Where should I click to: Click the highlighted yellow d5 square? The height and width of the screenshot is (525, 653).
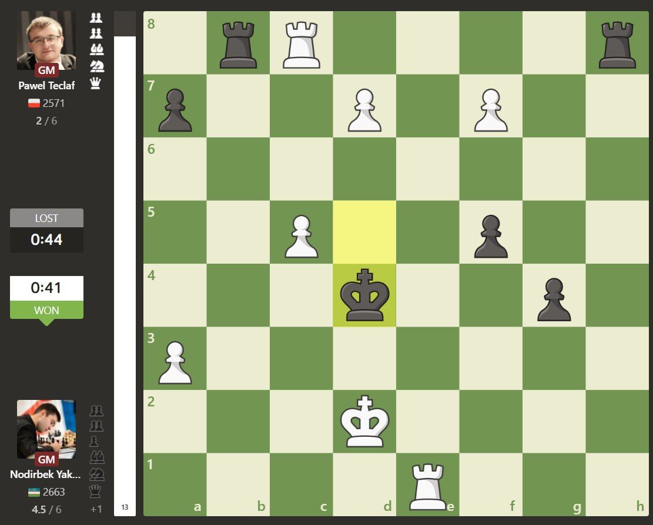(x=364, y=232)
